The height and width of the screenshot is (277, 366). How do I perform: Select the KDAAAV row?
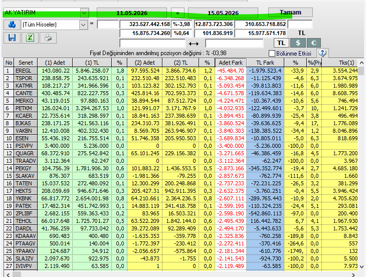[180, 236]
